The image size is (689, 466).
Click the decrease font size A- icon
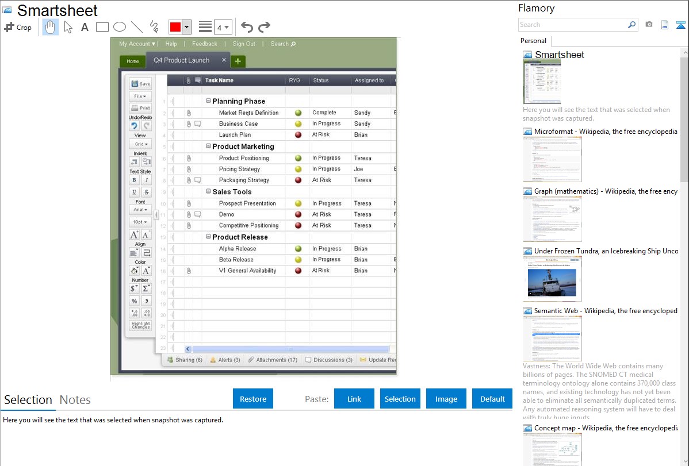click(146, 234)
